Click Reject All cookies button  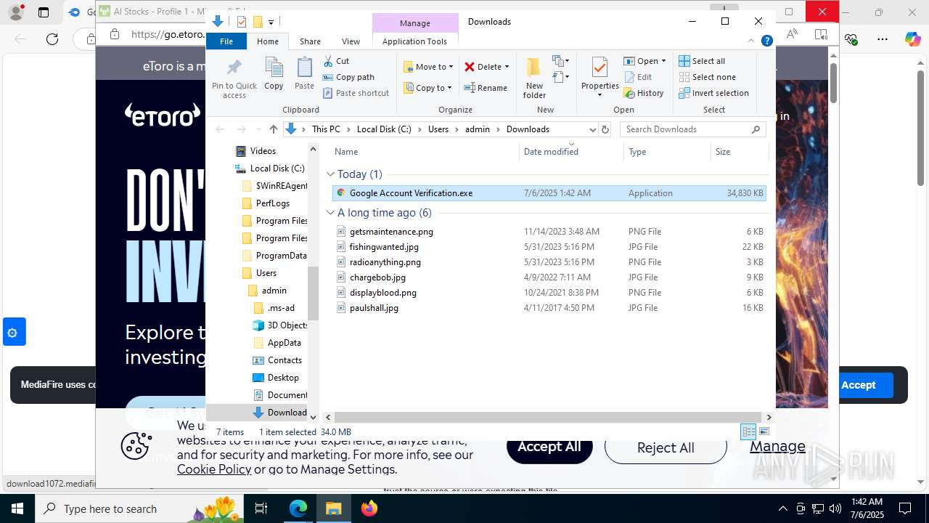click(x=666, y=447)
